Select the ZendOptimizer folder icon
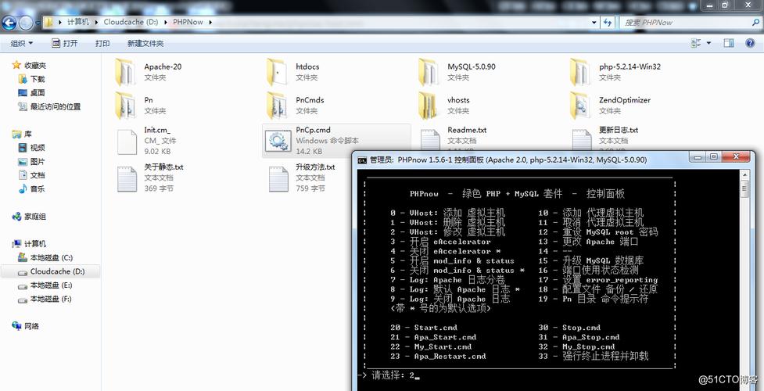The image size is (764, 391). pyautogui.click(x=579, y=106)
